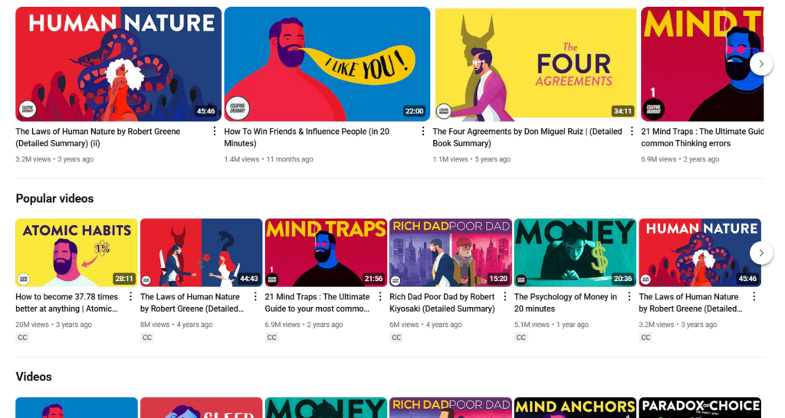Open more options for Laws of Human Nature top video

click(x=215, y=131)
